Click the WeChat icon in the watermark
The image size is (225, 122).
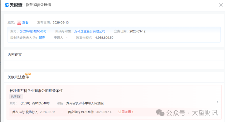160,113
